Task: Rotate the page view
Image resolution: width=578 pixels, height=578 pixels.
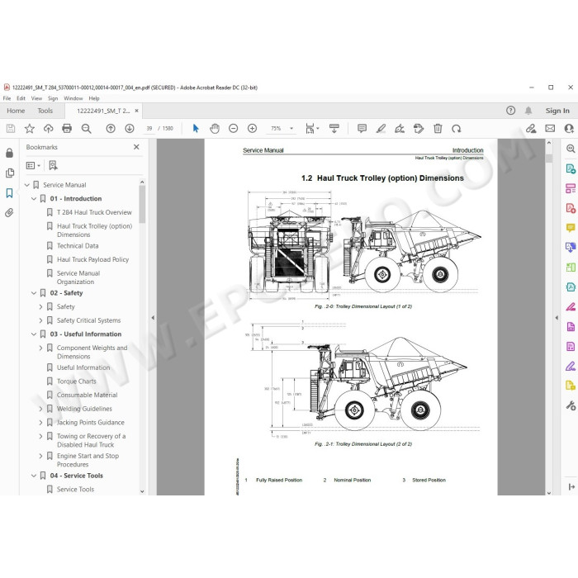Action: (457, 128)
